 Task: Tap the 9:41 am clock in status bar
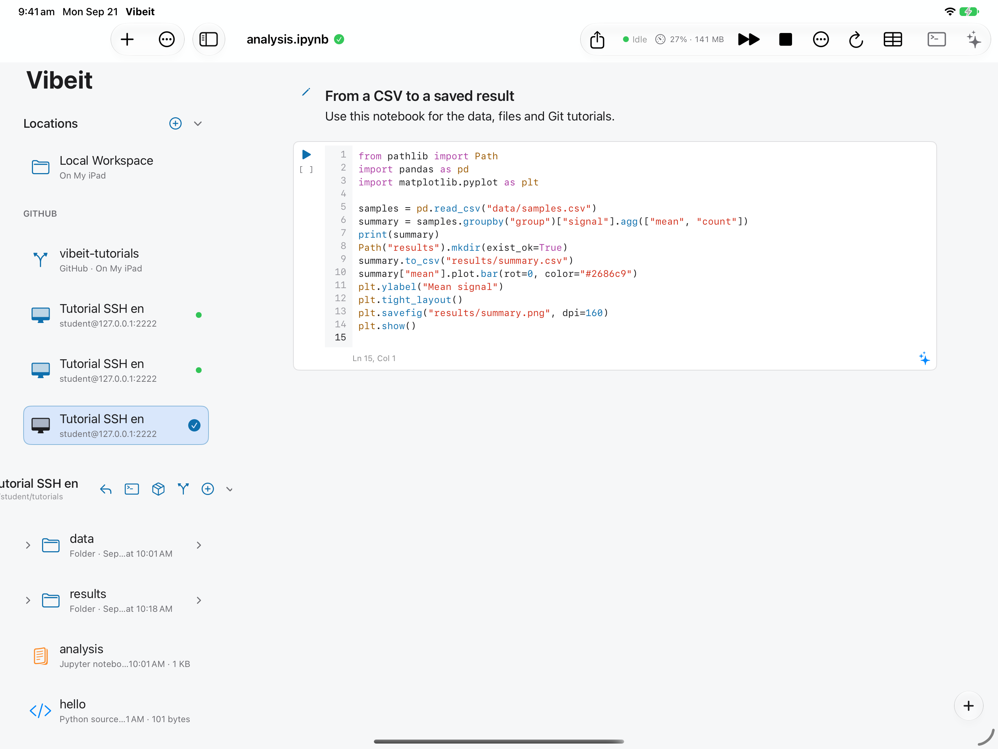point(37,12)
